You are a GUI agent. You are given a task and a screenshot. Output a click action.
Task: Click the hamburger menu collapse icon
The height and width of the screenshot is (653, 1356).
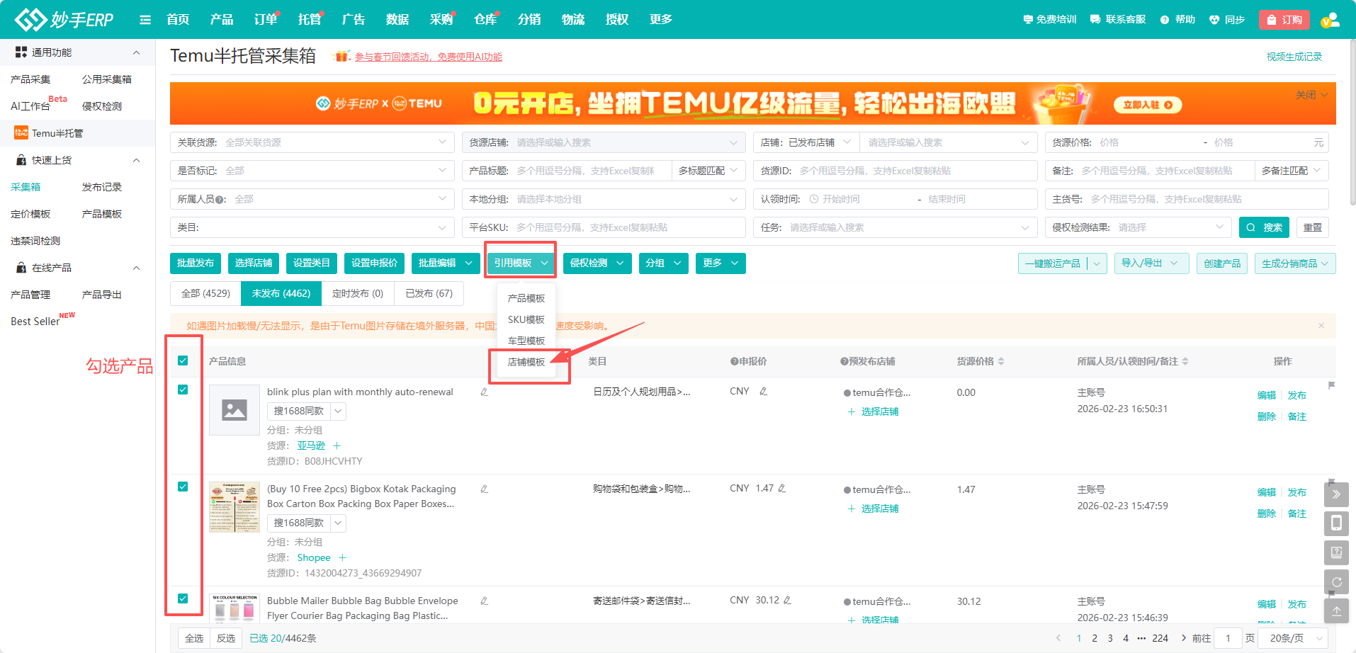pyautogui.click(x=145, y=20)
